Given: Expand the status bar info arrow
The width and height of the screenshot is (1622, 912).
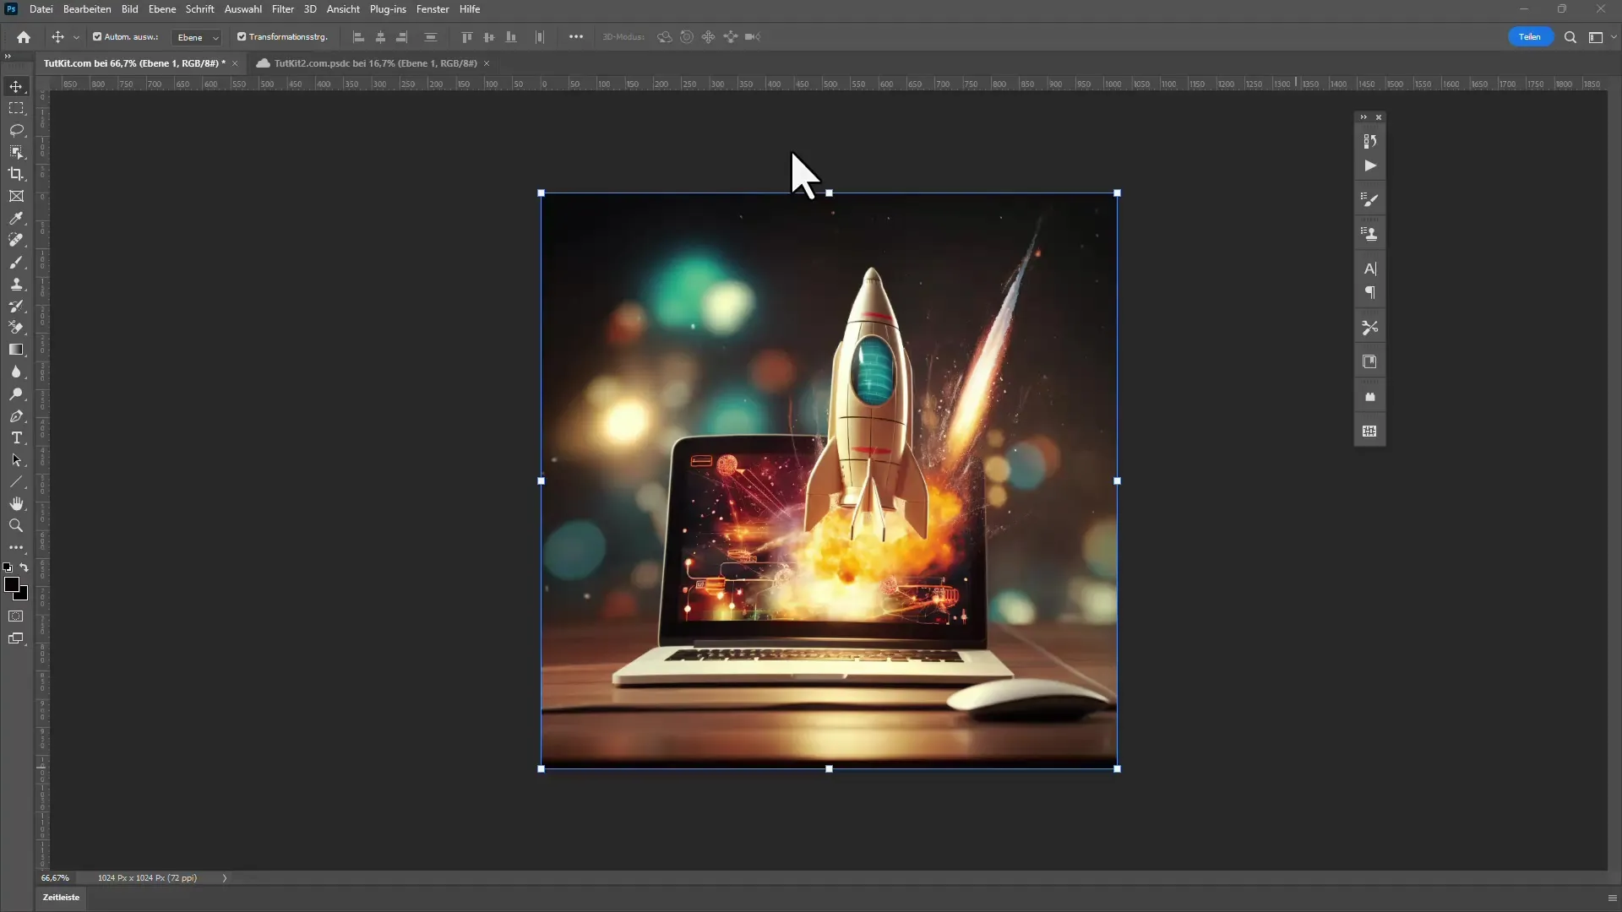Looking at the screenshot, I should click(x=225, y=878).
